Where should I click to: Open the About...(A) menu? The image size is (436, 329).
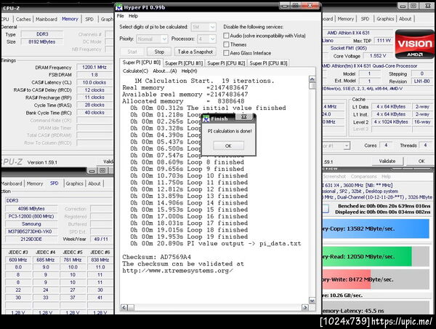[x=165, y=71]
